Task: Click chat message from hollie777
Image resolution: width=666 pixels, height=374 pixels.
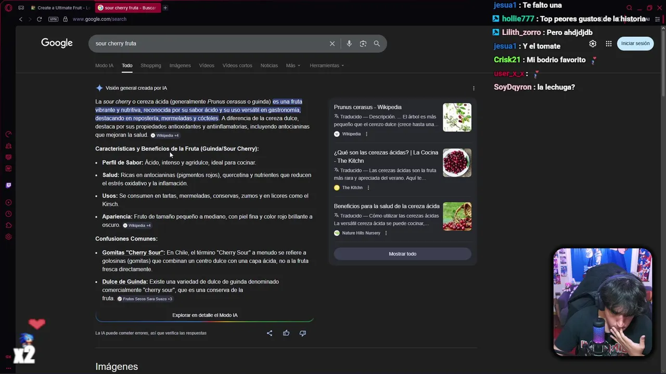Action: pos(570,19)
